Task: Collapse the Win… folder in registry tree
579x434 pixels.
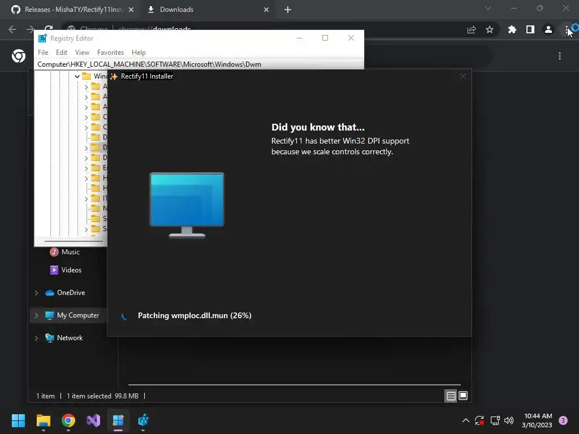Action: coord(77,76)
